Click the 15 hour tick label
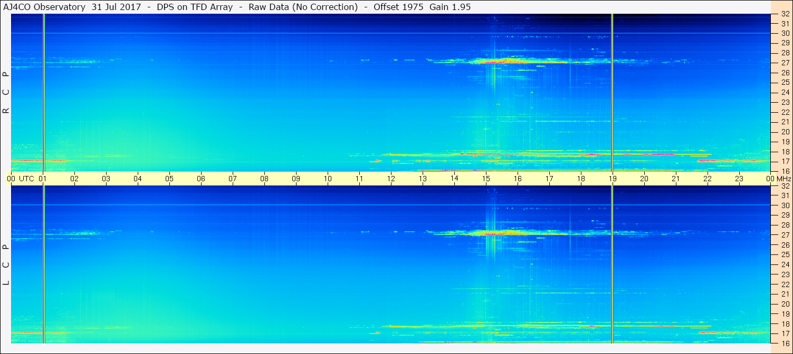Image resolution: width=793 pixels, height=354 pixels. click(486, 179)
